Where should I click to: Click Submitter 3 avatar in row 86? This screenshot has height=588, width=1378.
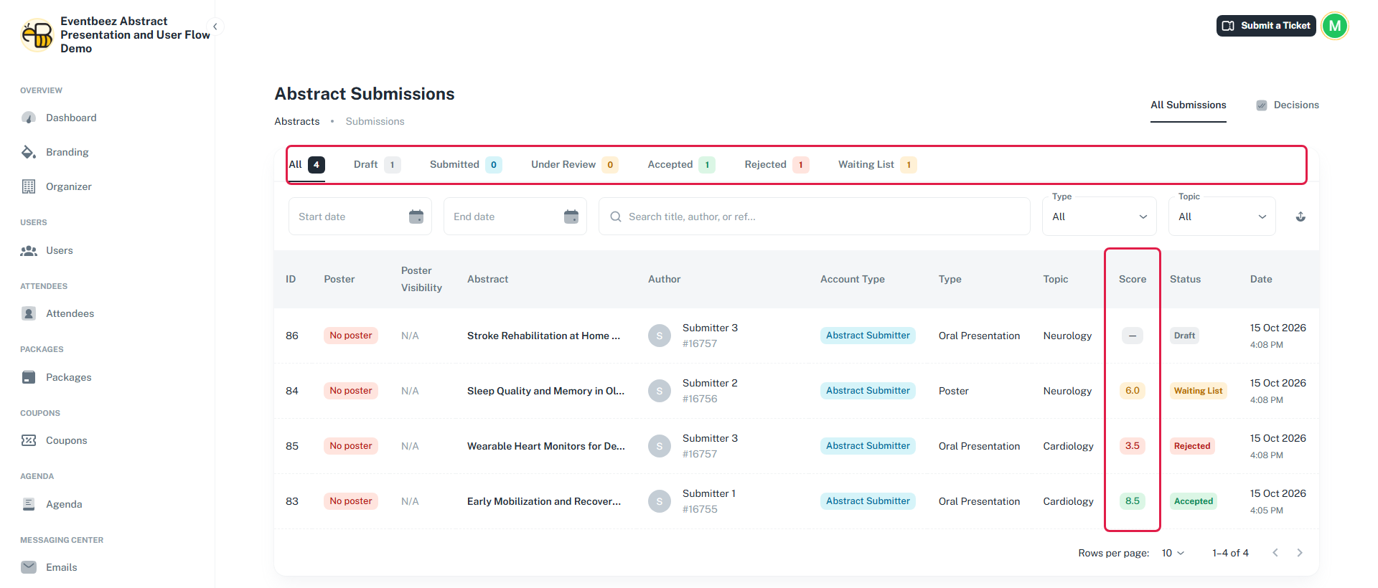[660, 336]
